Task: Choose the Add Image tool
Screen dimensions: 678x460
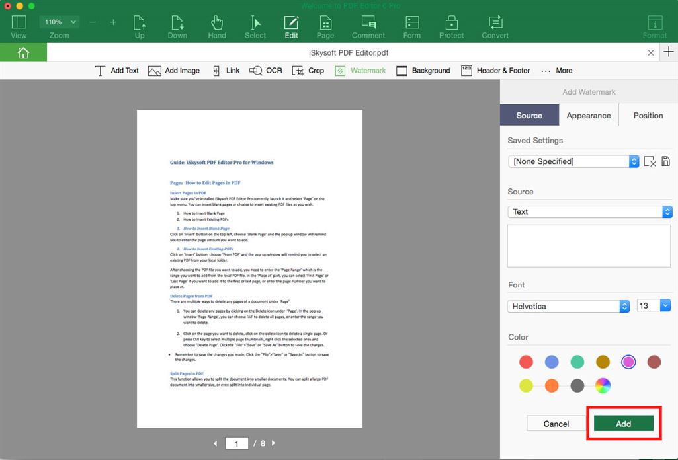Action: click(174, 71)
